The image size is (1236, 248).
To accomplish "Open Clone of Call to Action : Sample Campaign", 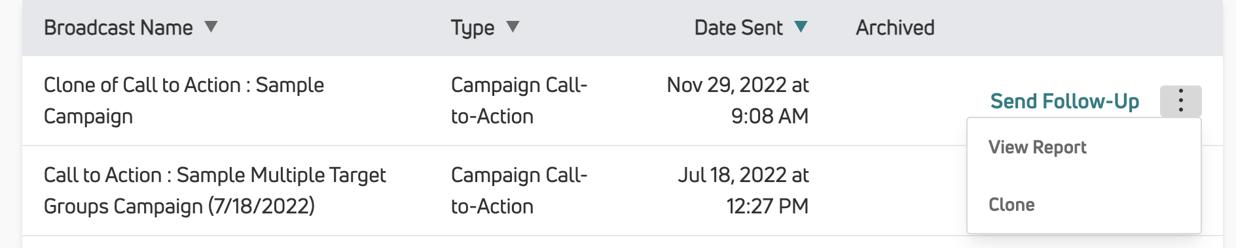I will tap(184, 101).
